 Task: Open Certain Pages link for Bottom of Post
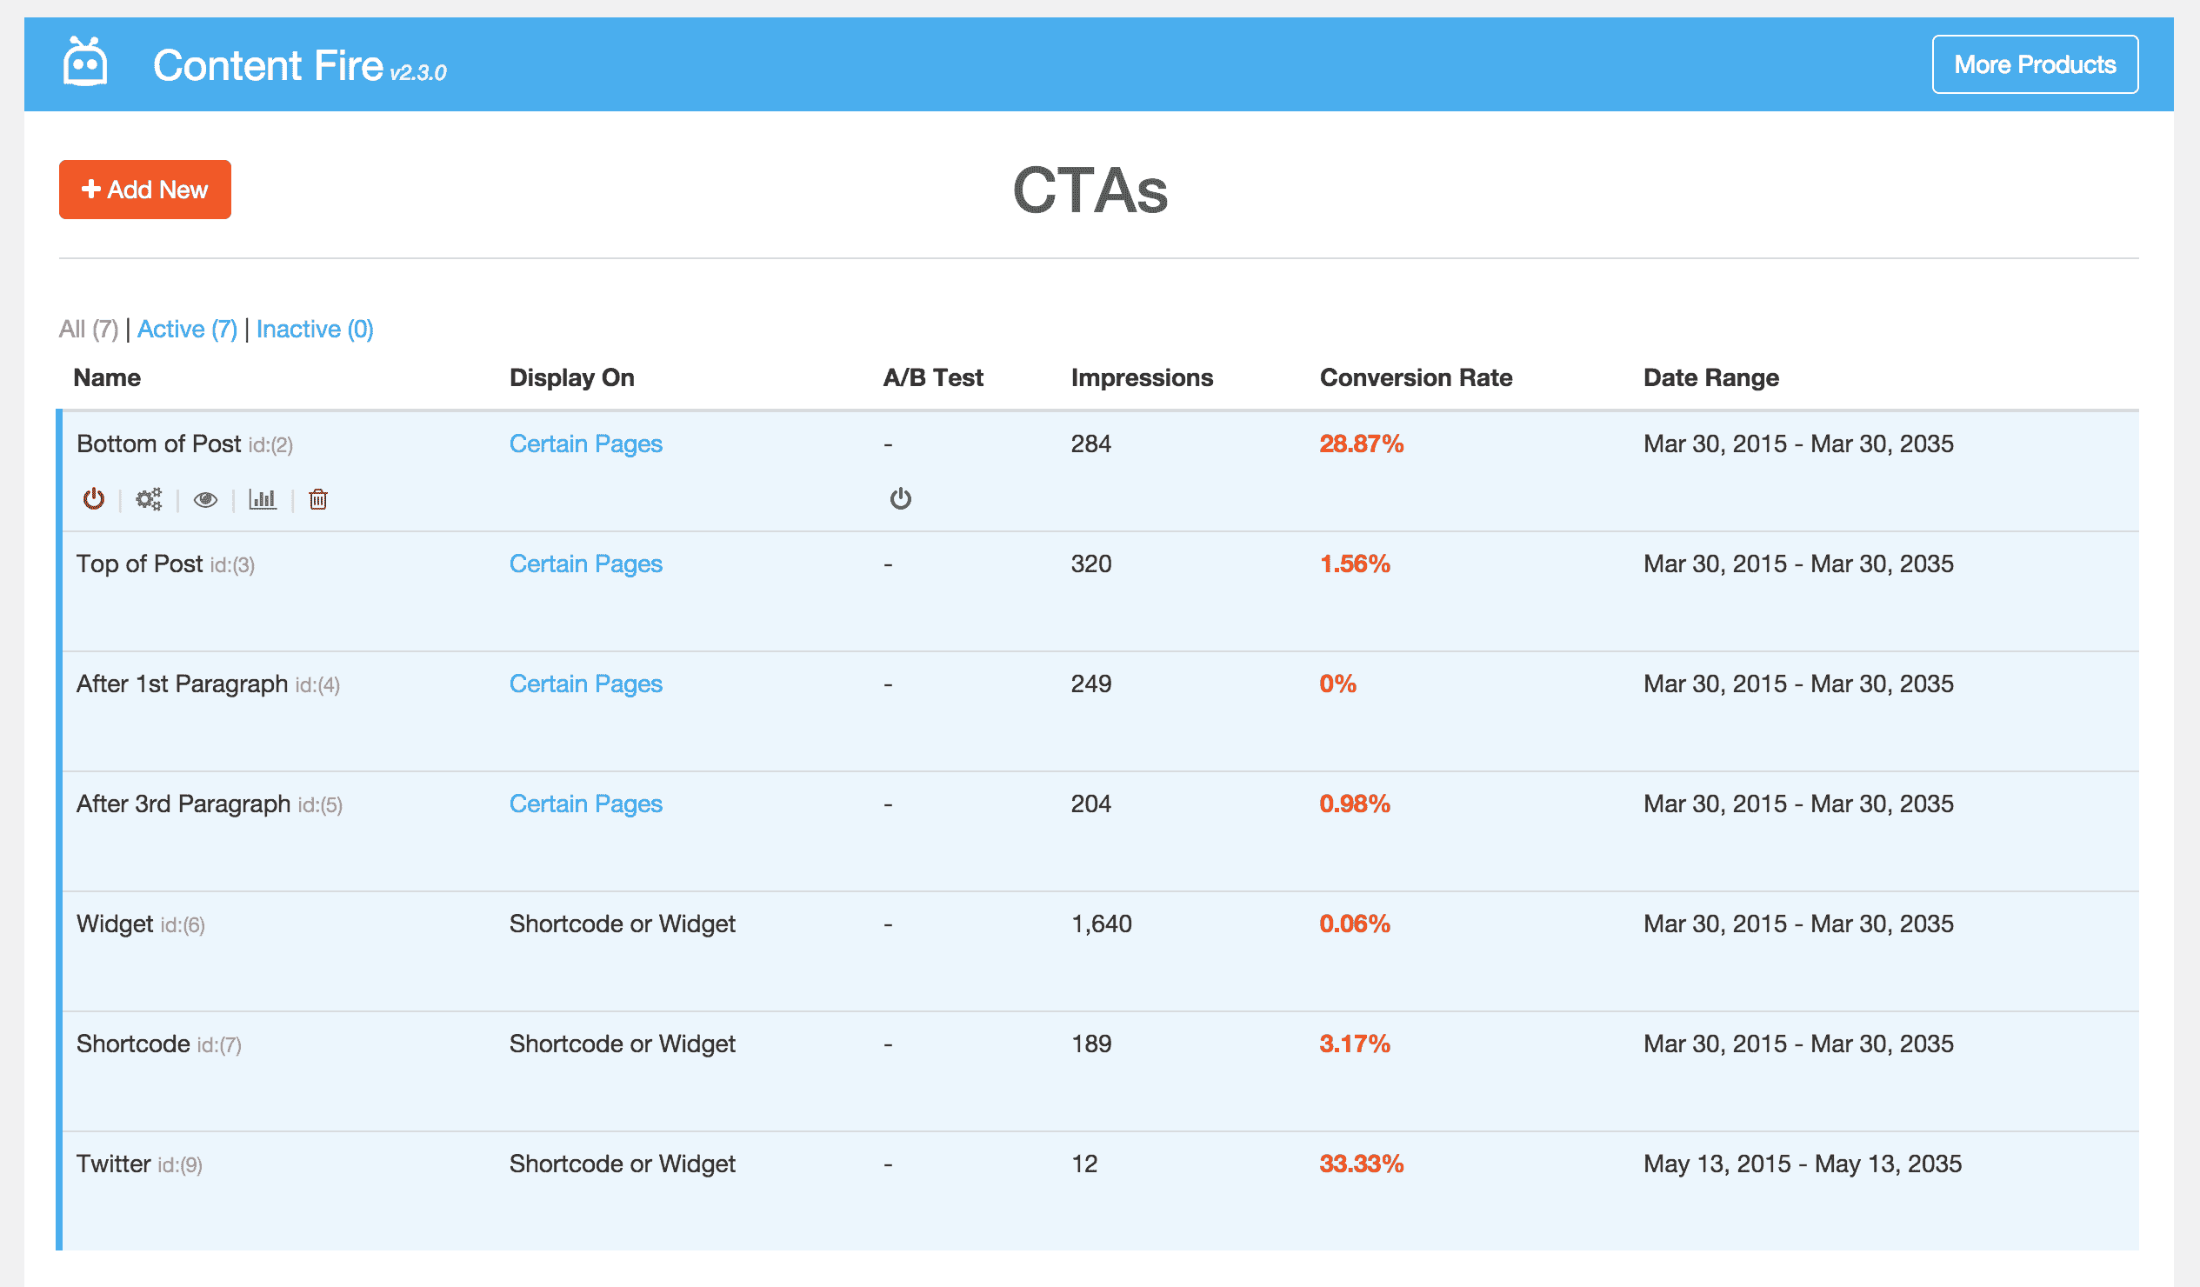point(586,443)
